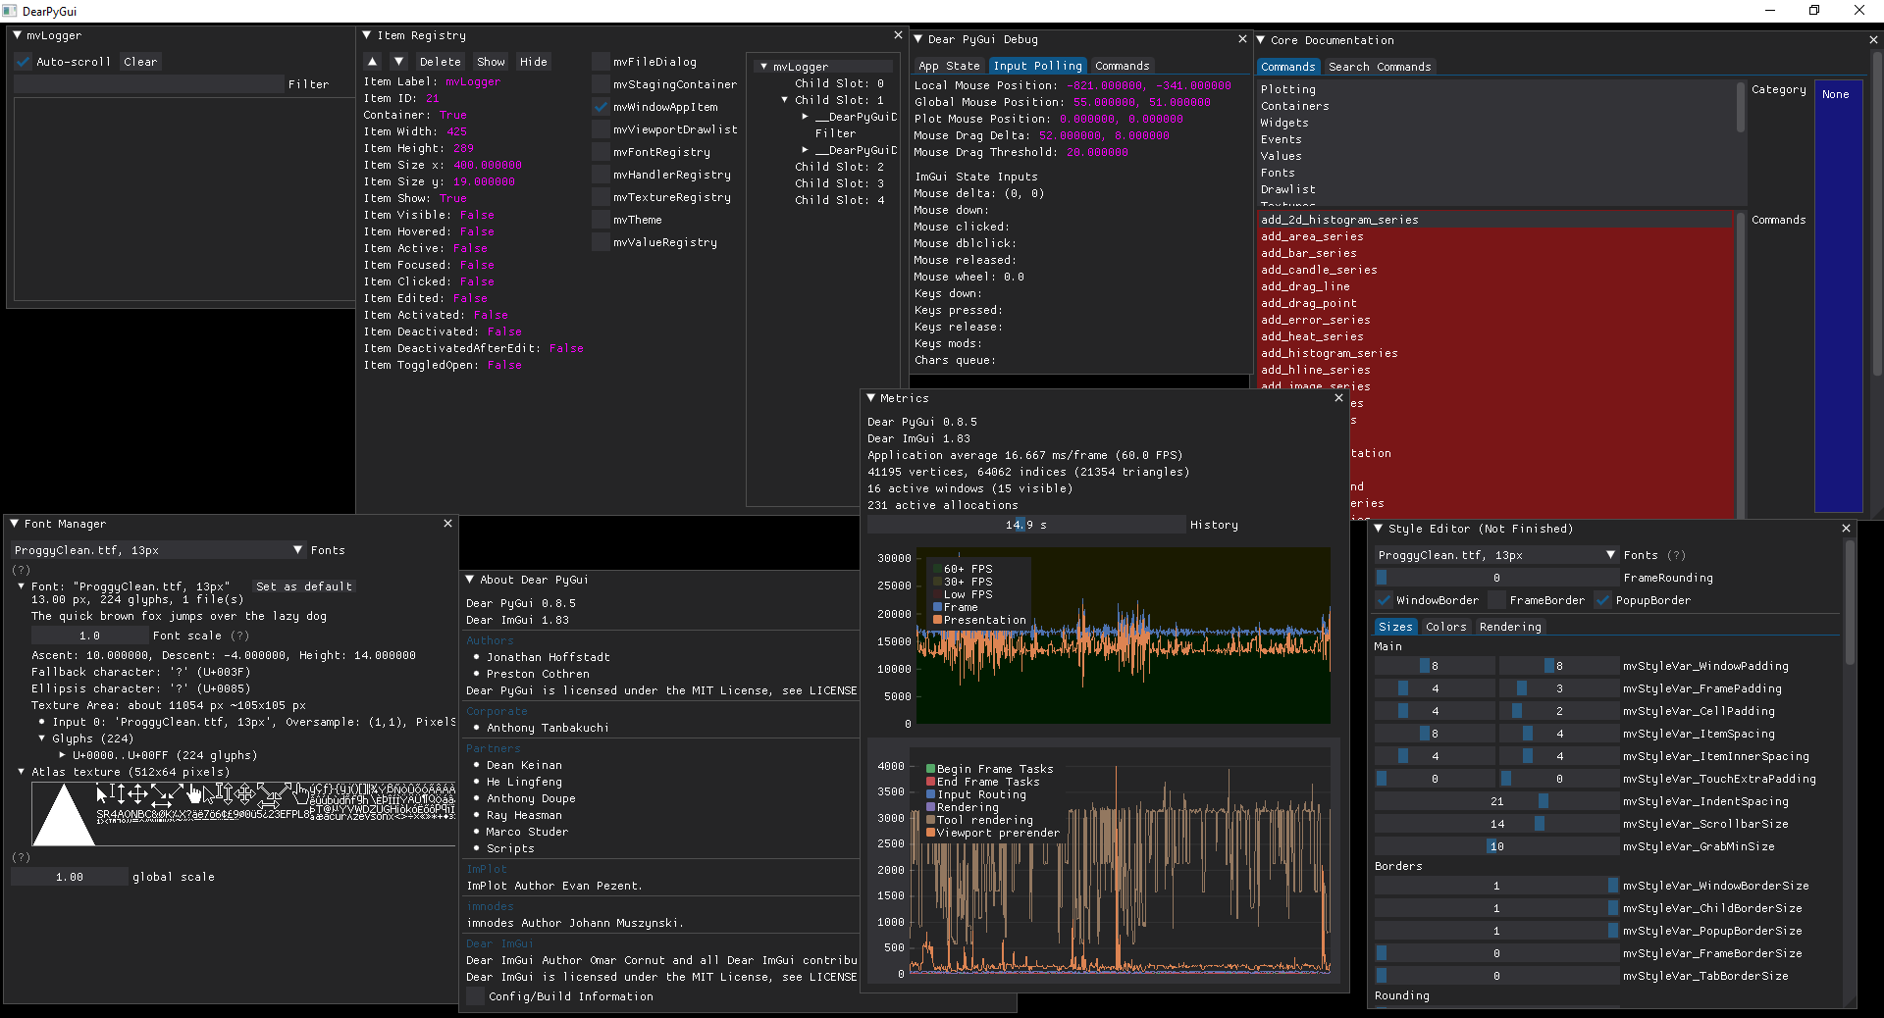
Task: Click the mvLogger Filter input field
Action: click(x=148, y=84)
